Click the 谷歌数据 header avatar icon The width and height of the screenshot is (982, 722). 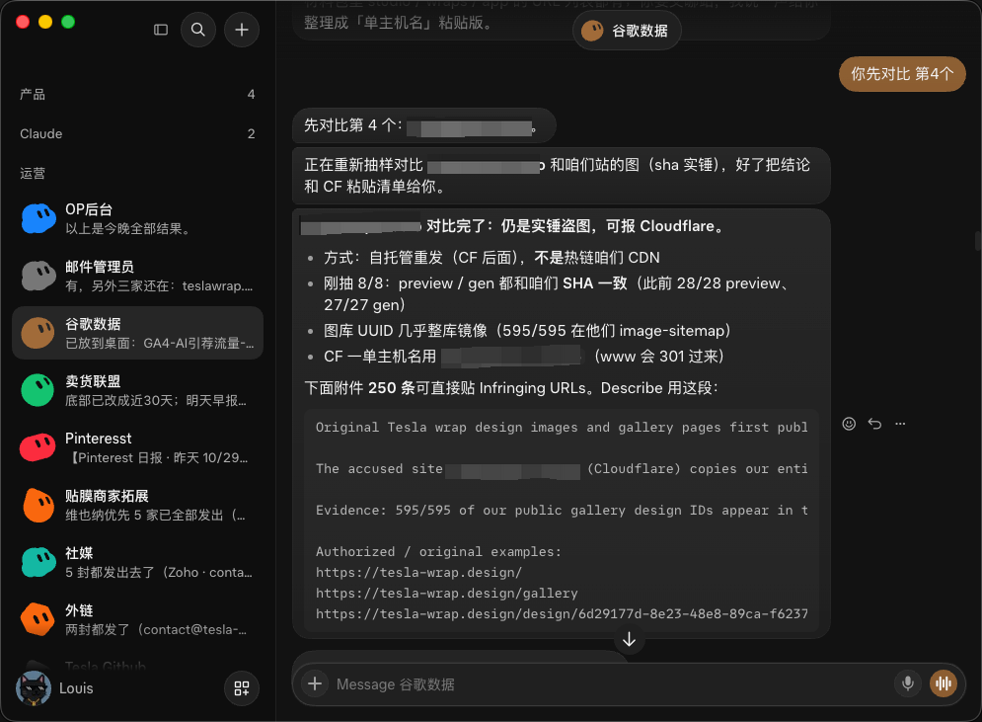coord(592,30)
